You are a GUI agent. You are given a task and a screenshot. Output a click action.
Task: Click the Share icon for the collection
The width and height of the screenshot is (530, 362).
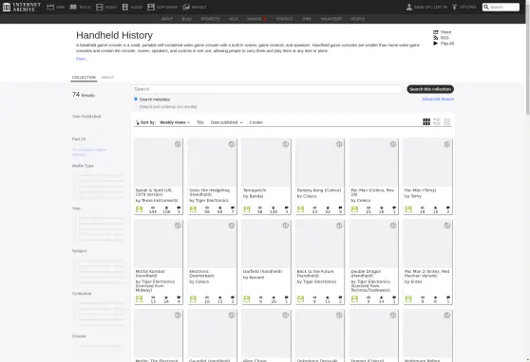pos(436,32)
